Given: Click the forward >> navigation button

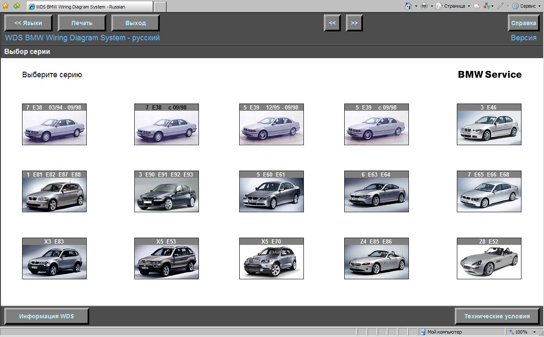Looking at the screenshot, I should point(354,23).
